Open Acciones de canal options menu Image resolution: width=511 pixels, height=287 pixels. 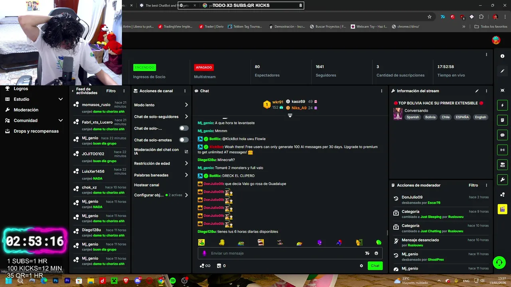pyautogui.click(x=185, y=91)
